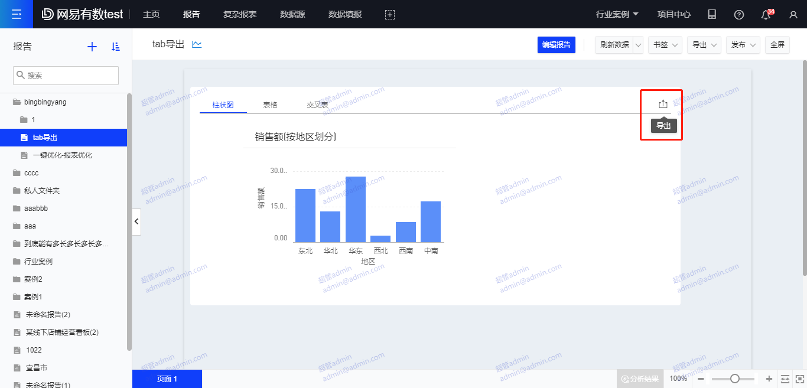Switch to the 交叉表 tab
Viewport: 807px width, 388px height.
[x=317, y=105]
